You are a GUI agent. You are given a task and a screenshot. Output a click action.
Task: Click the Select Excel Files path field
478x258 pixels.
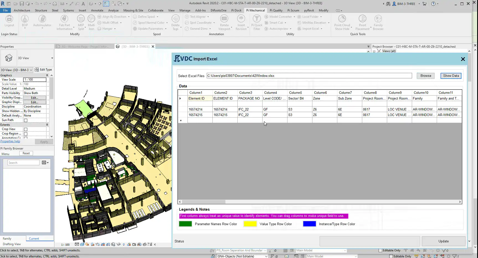[x=309, y=76]
